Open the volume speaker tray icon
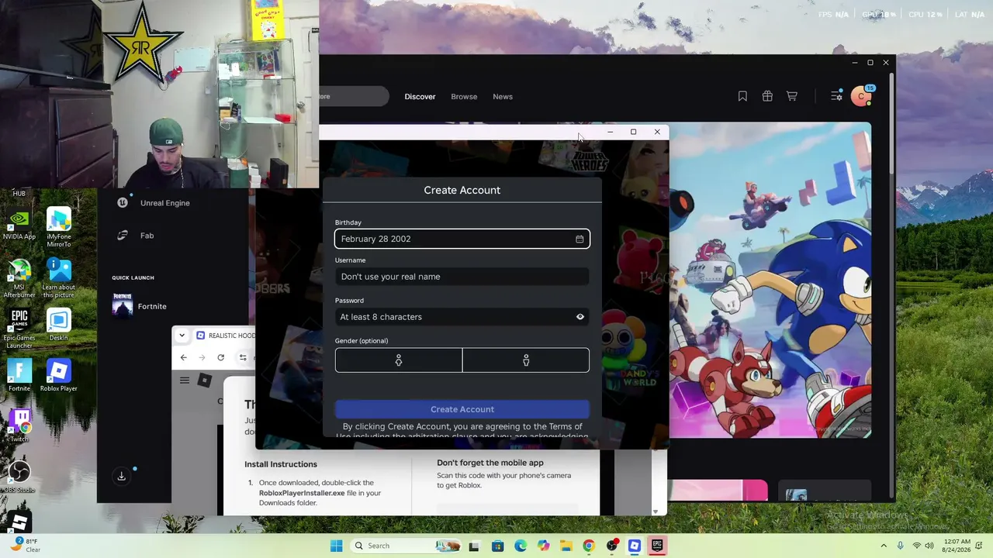The height and width of the screenshot is (558, 993). tap(929, 546)
